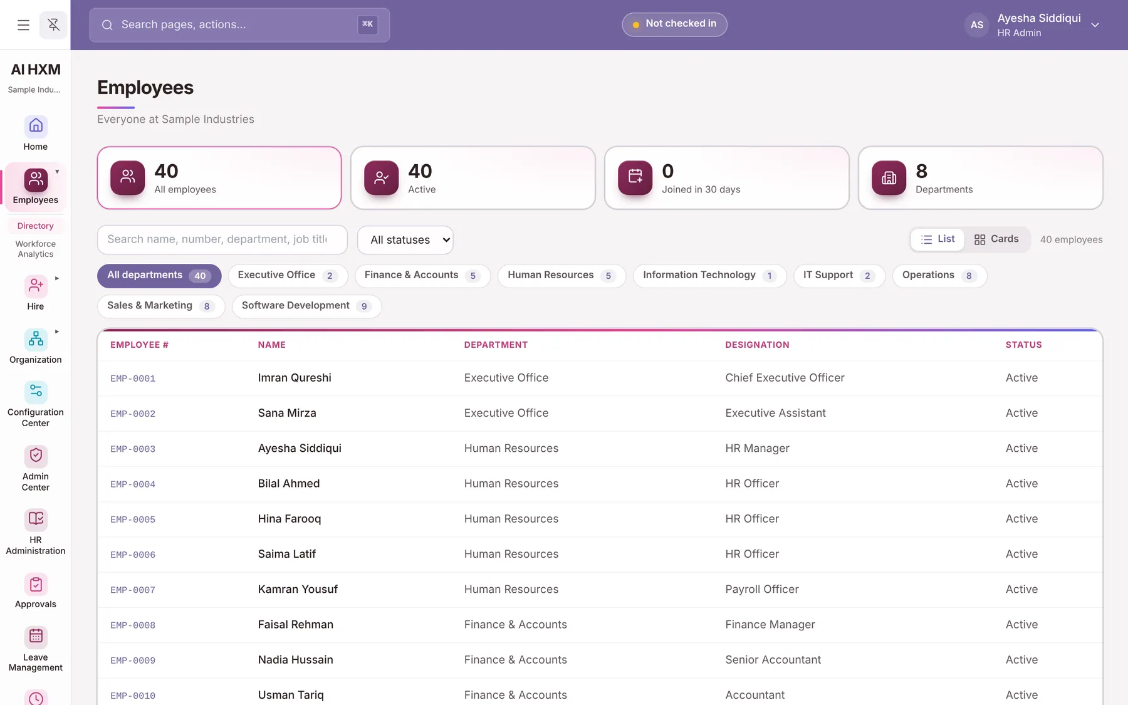The width and height of the screenshot is (1128, 705).
Task: Filter by Human Resources department
Action: click(561, 276)
